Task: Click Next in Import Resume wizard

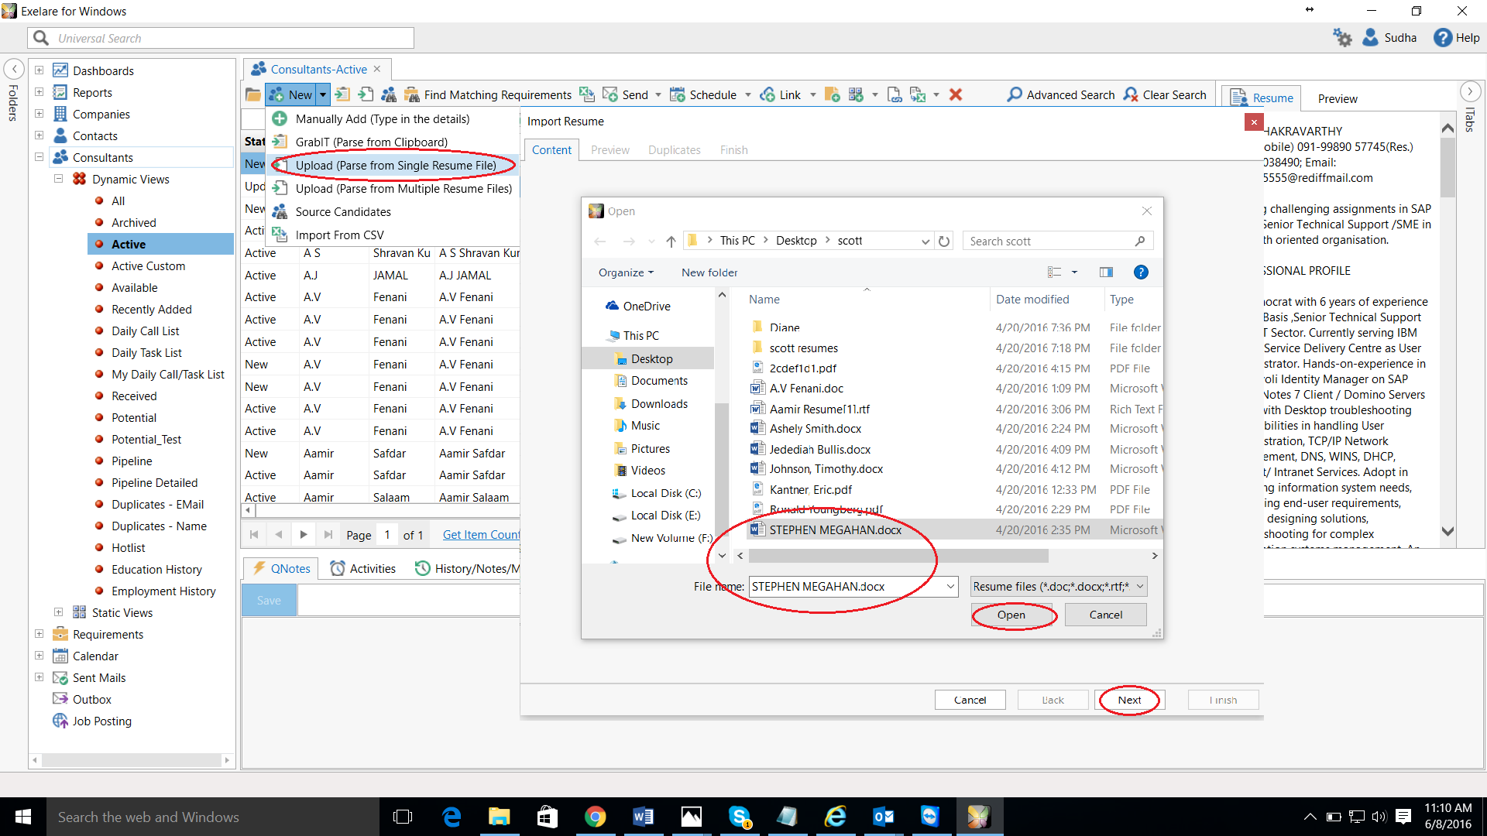Action: pos(1129,700)
